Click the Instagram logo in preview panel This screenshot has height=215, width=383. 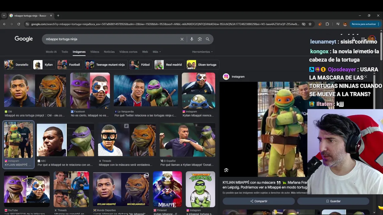pos(226,77)
